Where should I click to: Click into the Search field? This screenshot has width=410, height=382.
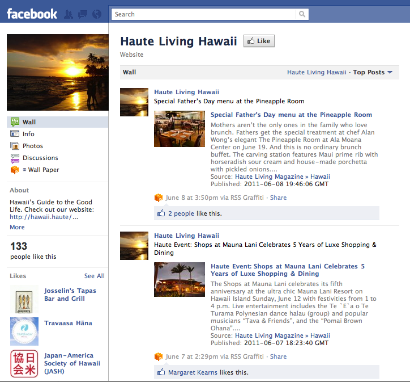click(x=204, y=14)
